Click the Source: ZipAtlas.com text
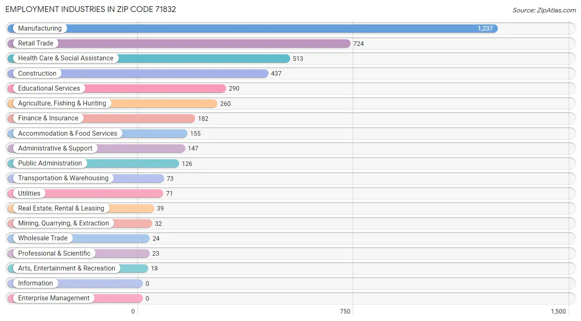The width and height of the screenshot is (581, 321). 544,10
